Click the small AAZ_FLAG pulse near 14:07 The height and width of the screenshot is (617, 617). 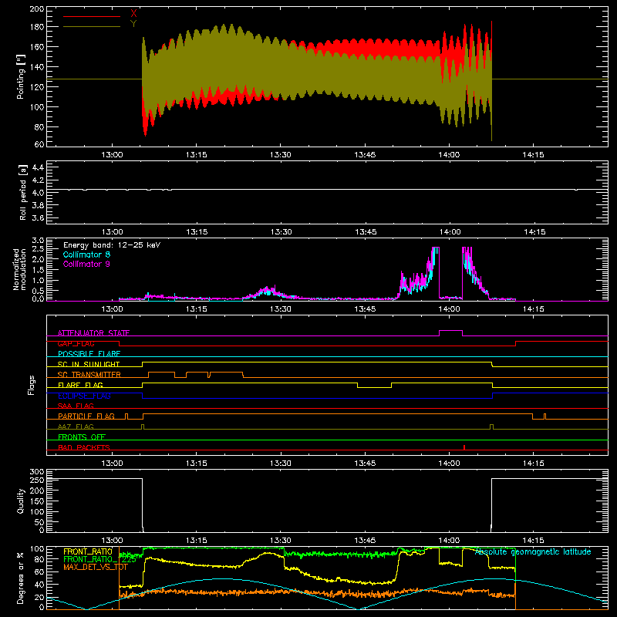[491, 427]
